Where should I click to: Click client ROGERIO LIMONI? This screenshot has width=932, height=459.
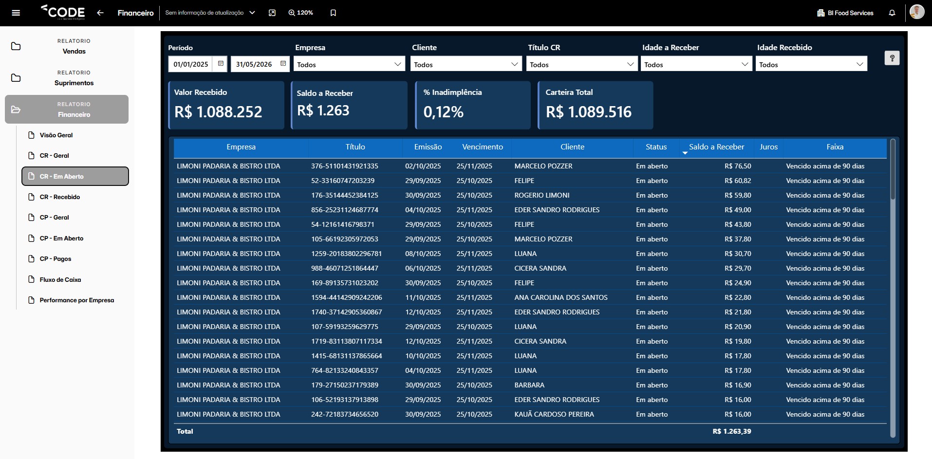tap(542, 195)
